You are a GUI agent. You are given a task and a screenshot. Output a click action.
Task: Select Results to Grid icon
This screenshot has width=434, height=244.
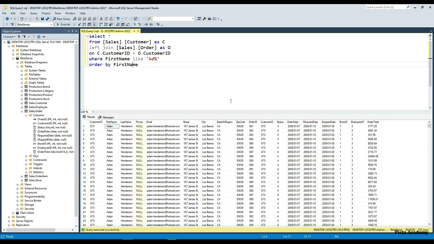click(123, 24)
